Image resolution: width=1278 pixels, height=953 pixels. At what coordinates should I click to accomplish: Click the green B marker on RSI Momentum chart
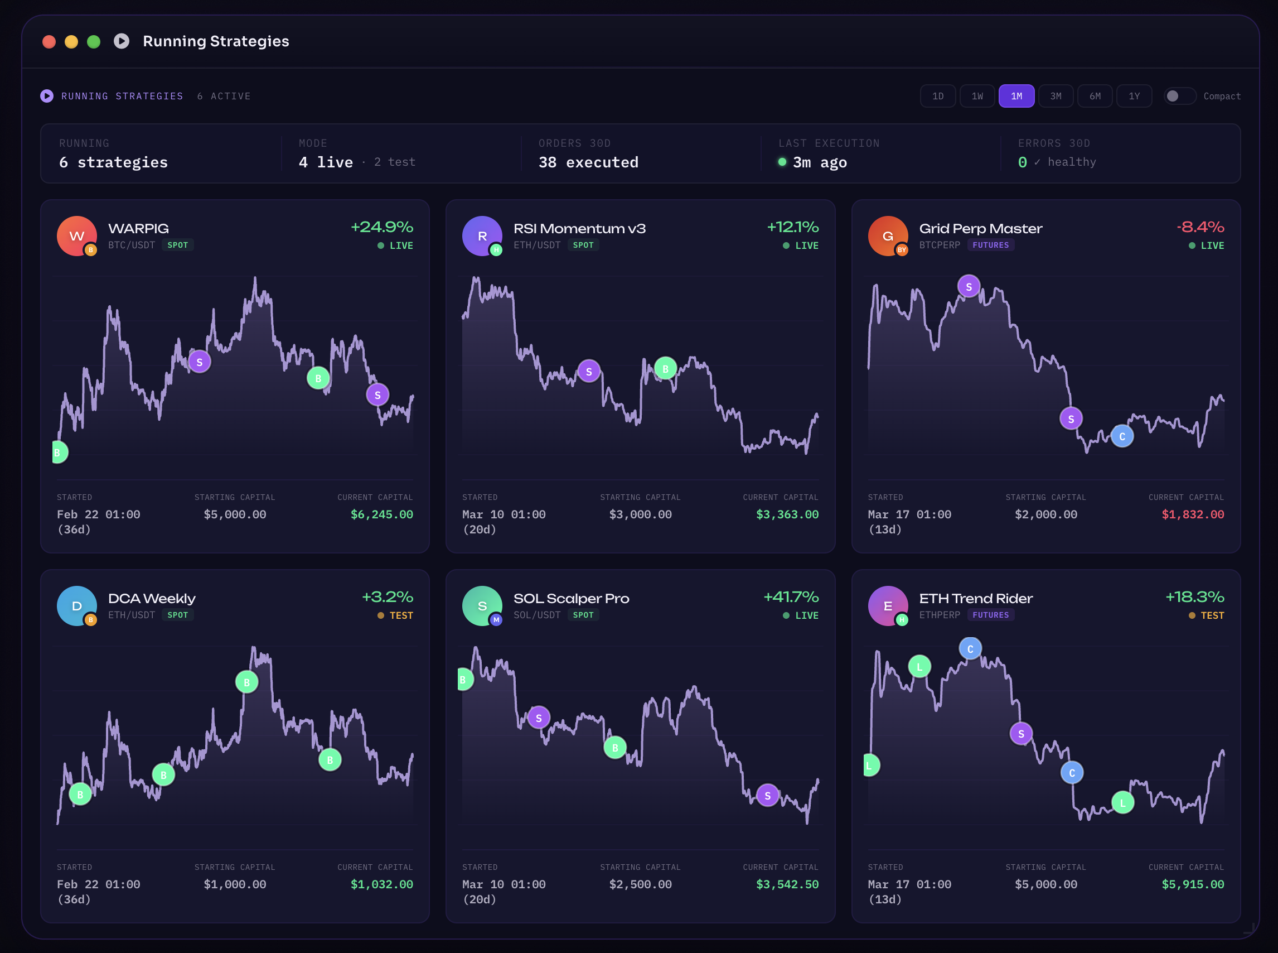pyautogui.click(x=665, y=368)
